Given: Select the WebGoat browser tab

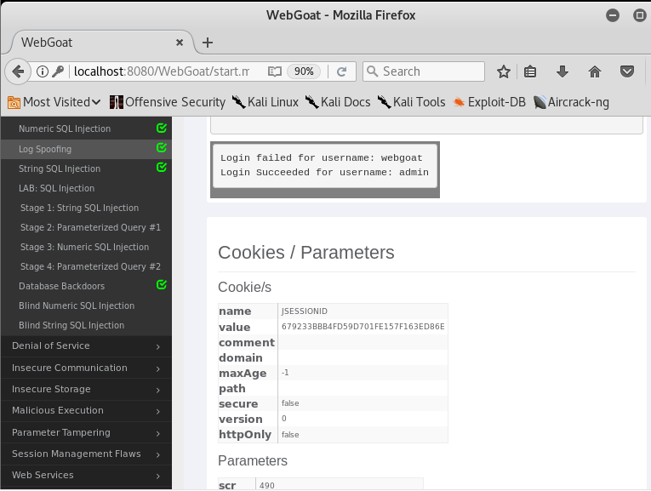Looking at the screenshot, I should [x=94, y=43].
